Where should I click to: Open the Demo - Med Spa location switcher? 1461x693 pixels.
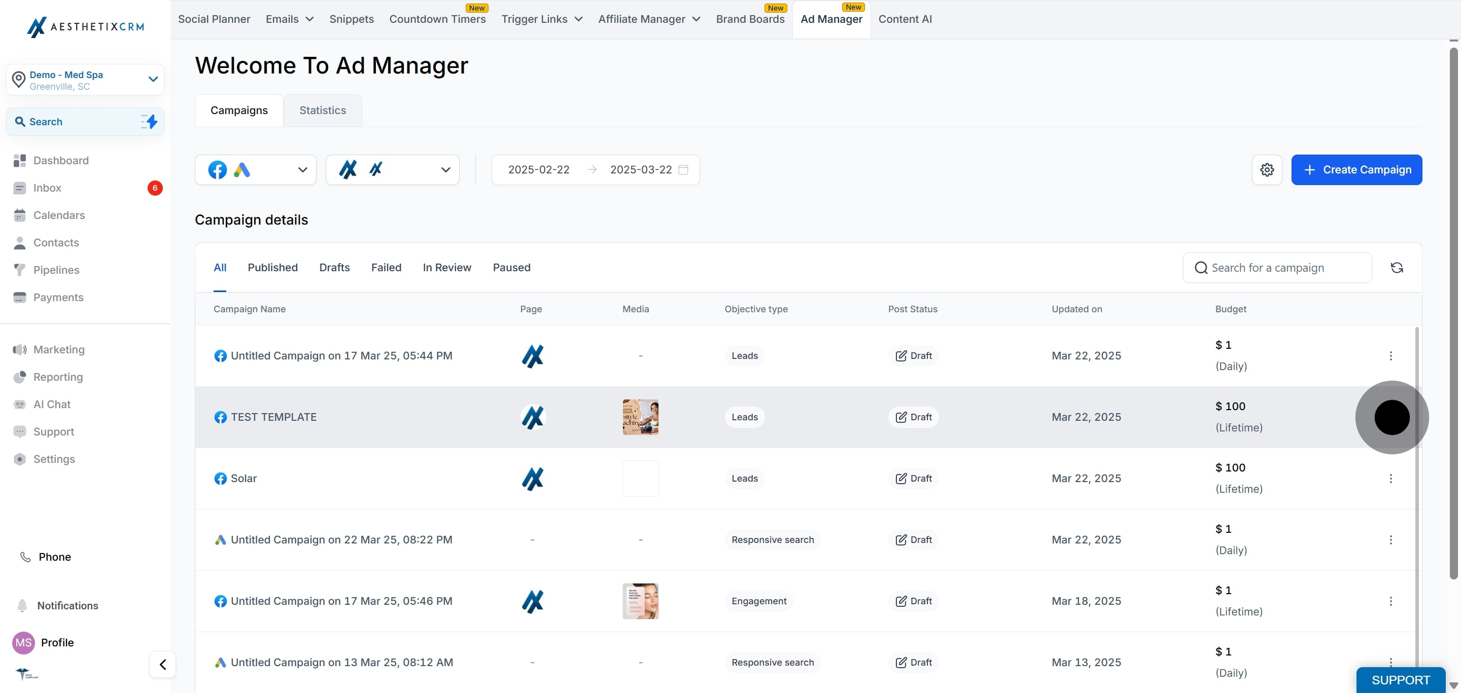point(85,80)
